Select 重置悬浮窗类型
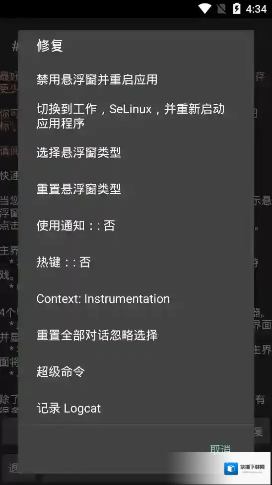Screen dimensions: 272x485 [136, 189]
